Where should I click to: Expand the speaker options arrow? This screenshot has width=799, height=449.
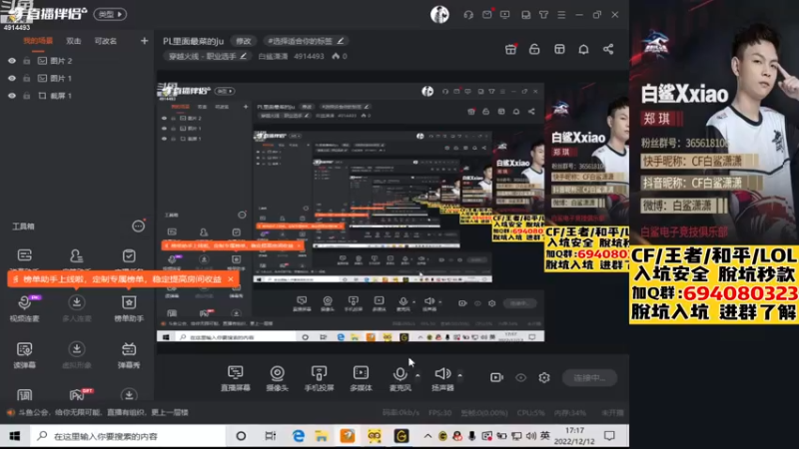(x=459, y=376)
